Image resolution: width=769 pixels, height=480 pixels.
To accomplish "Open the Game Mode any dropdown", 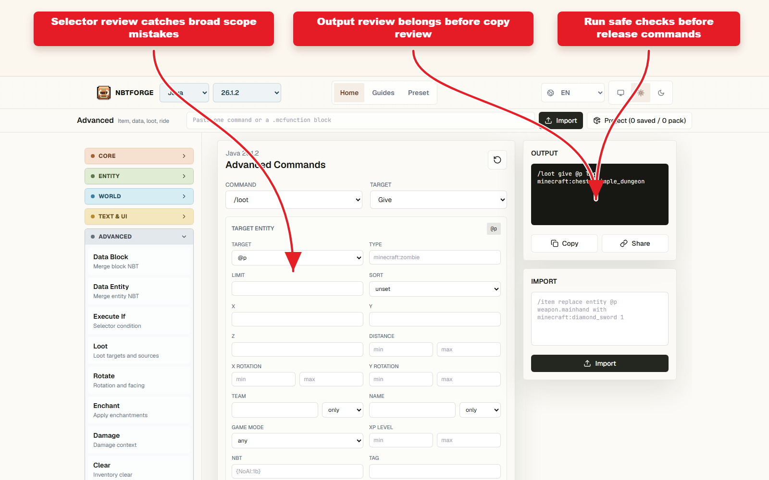I will coord(298,441).
